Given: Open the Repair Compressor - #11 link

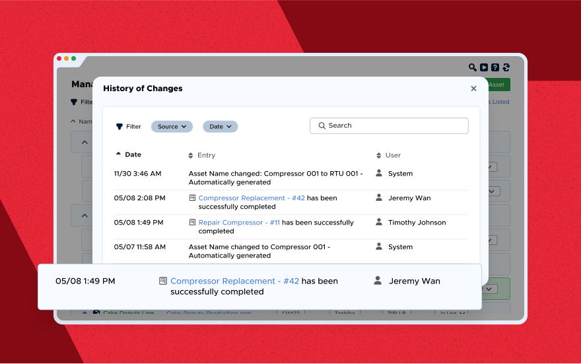Looking at the screenshot, I should pyautogui.click(x=239, y=223).
